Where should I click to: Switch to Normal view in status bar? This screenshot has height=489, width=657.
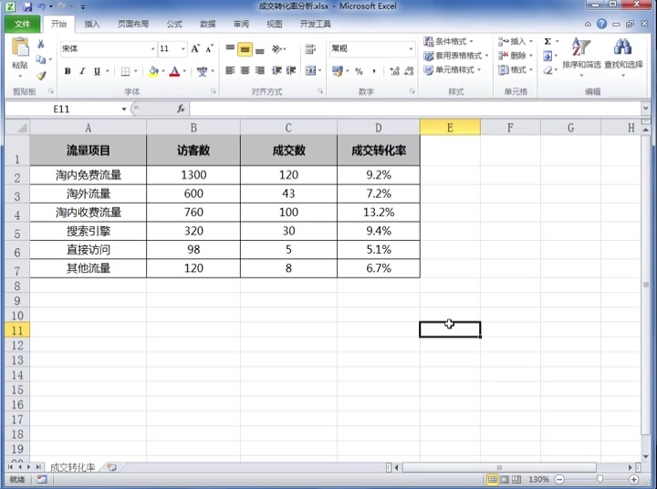tap(493, 479)
